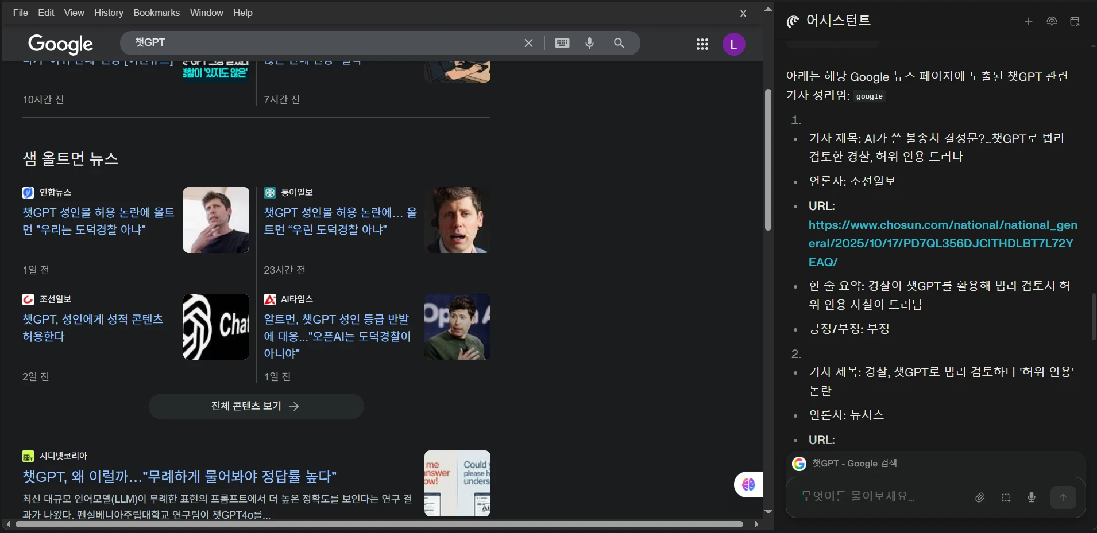The image size is (1097, 533).
Task: Clear the Google search box text
Action: pos(528,43)
